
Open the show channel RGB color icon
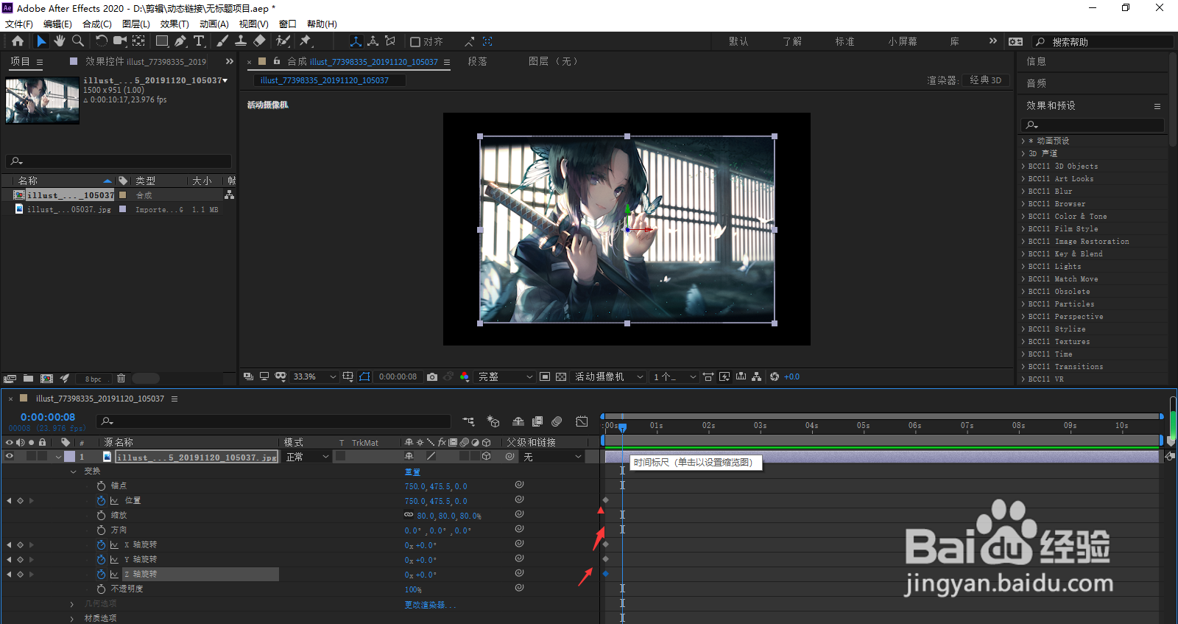pyautogui.click(x=465, y=376)
